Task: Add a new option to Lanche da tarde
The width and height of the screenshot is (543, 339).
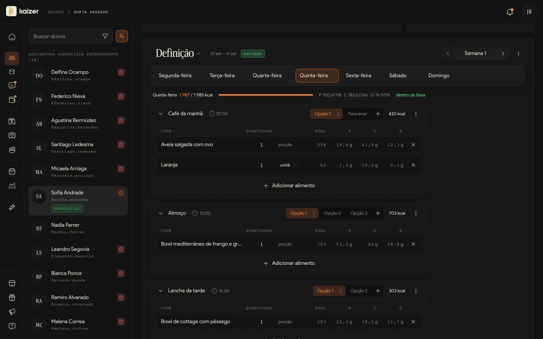Action: coord(378,291)
